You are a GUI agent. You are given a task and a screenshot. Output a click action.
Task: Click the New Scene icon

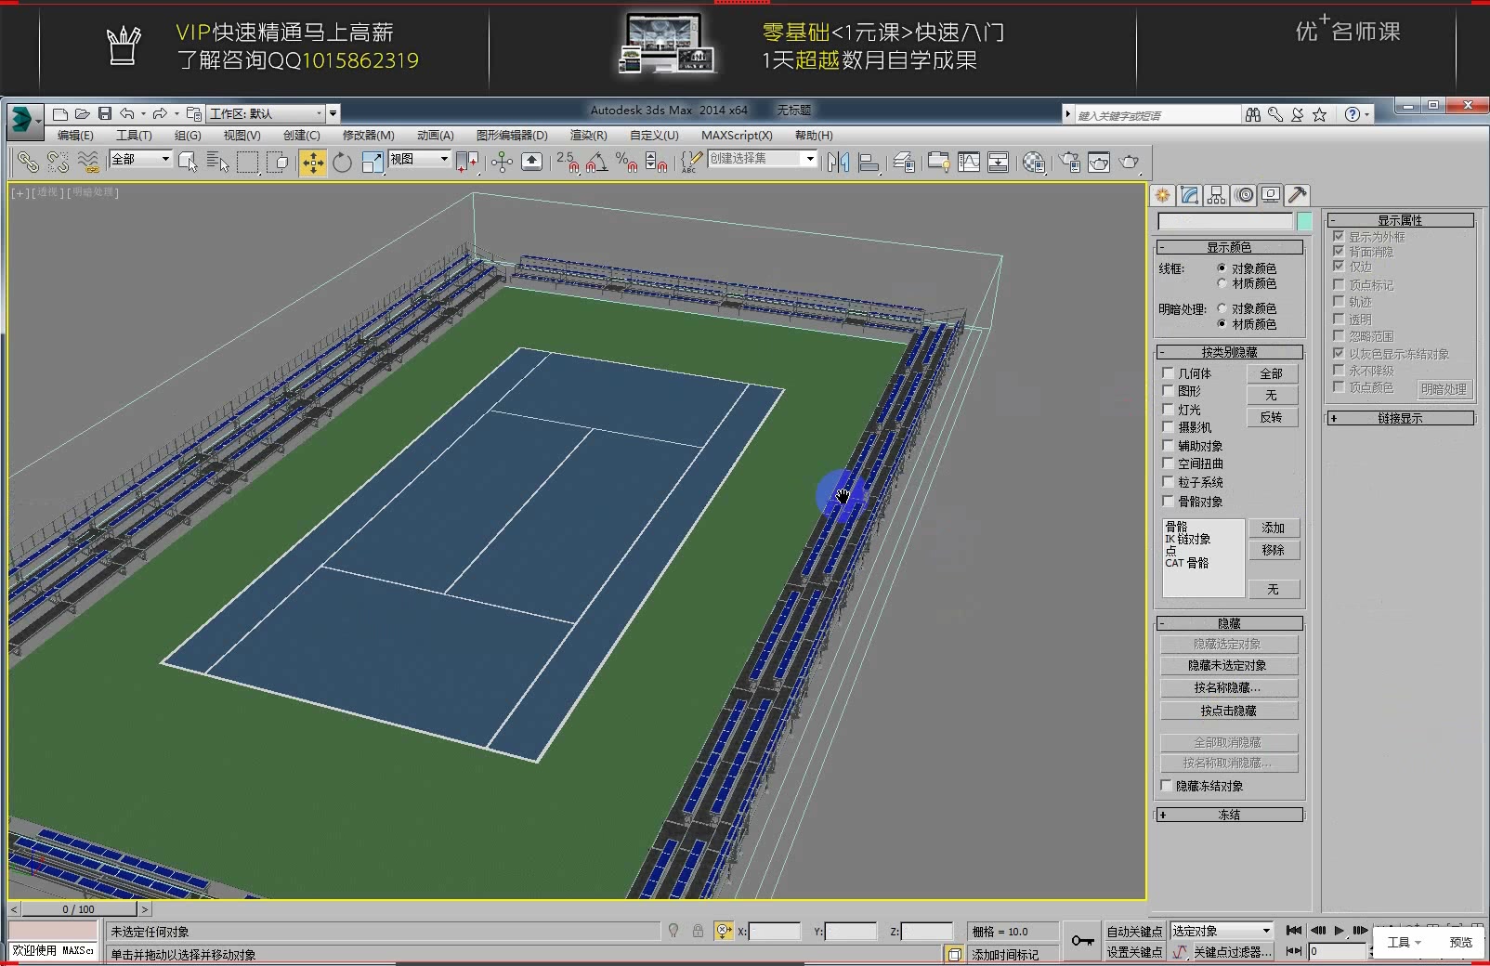[x=60, y=113]
